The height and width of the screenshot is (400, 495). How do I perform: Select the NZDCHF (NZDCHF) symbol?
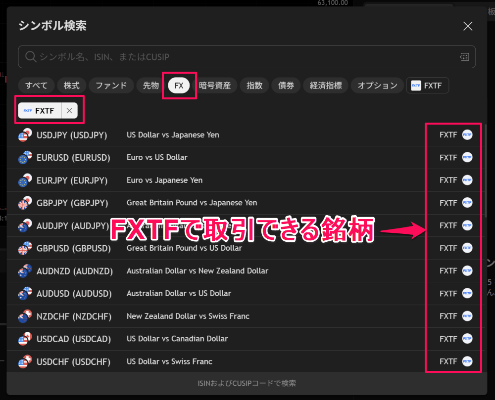coord(74,316)
